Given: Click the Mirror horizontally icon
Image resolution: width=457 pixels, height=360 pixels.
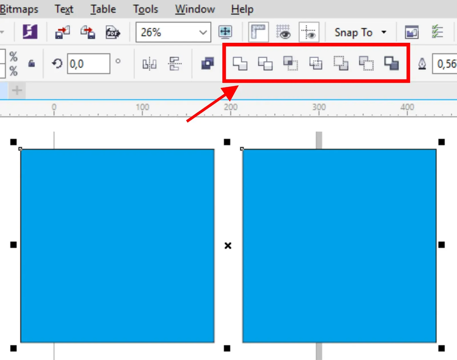Looking at the screenshot, I should (149, 64).
